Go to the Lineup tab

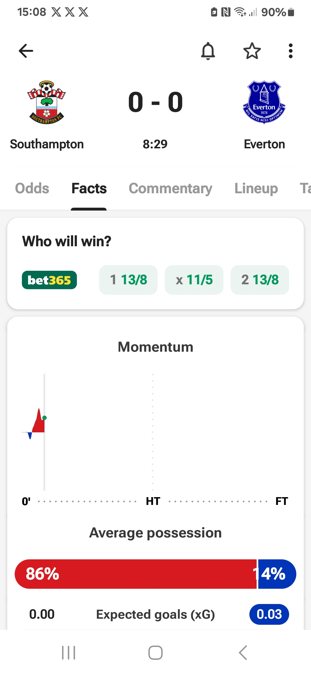click(256, 188)
